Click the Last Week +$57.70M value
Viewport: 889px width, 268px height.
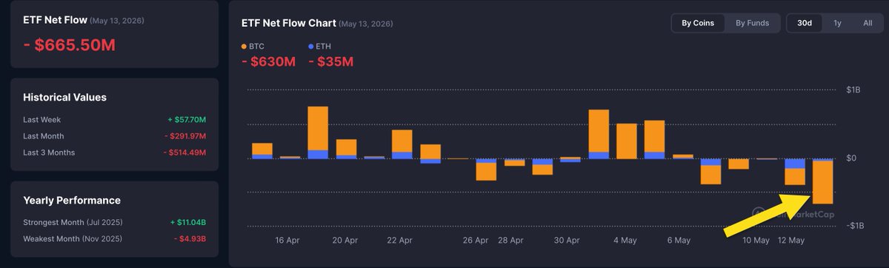click(187, 119)
